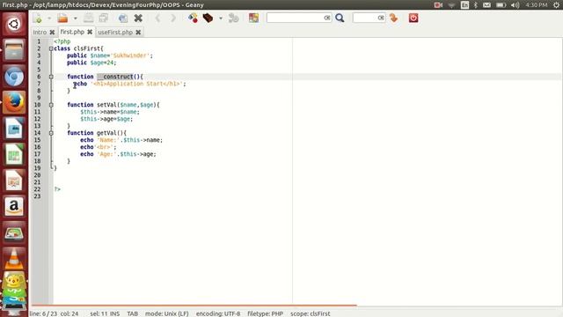This screenshot has height=317, width=563.
Task: Save the current file with the Save icon
Action: [x=88, y=18]
